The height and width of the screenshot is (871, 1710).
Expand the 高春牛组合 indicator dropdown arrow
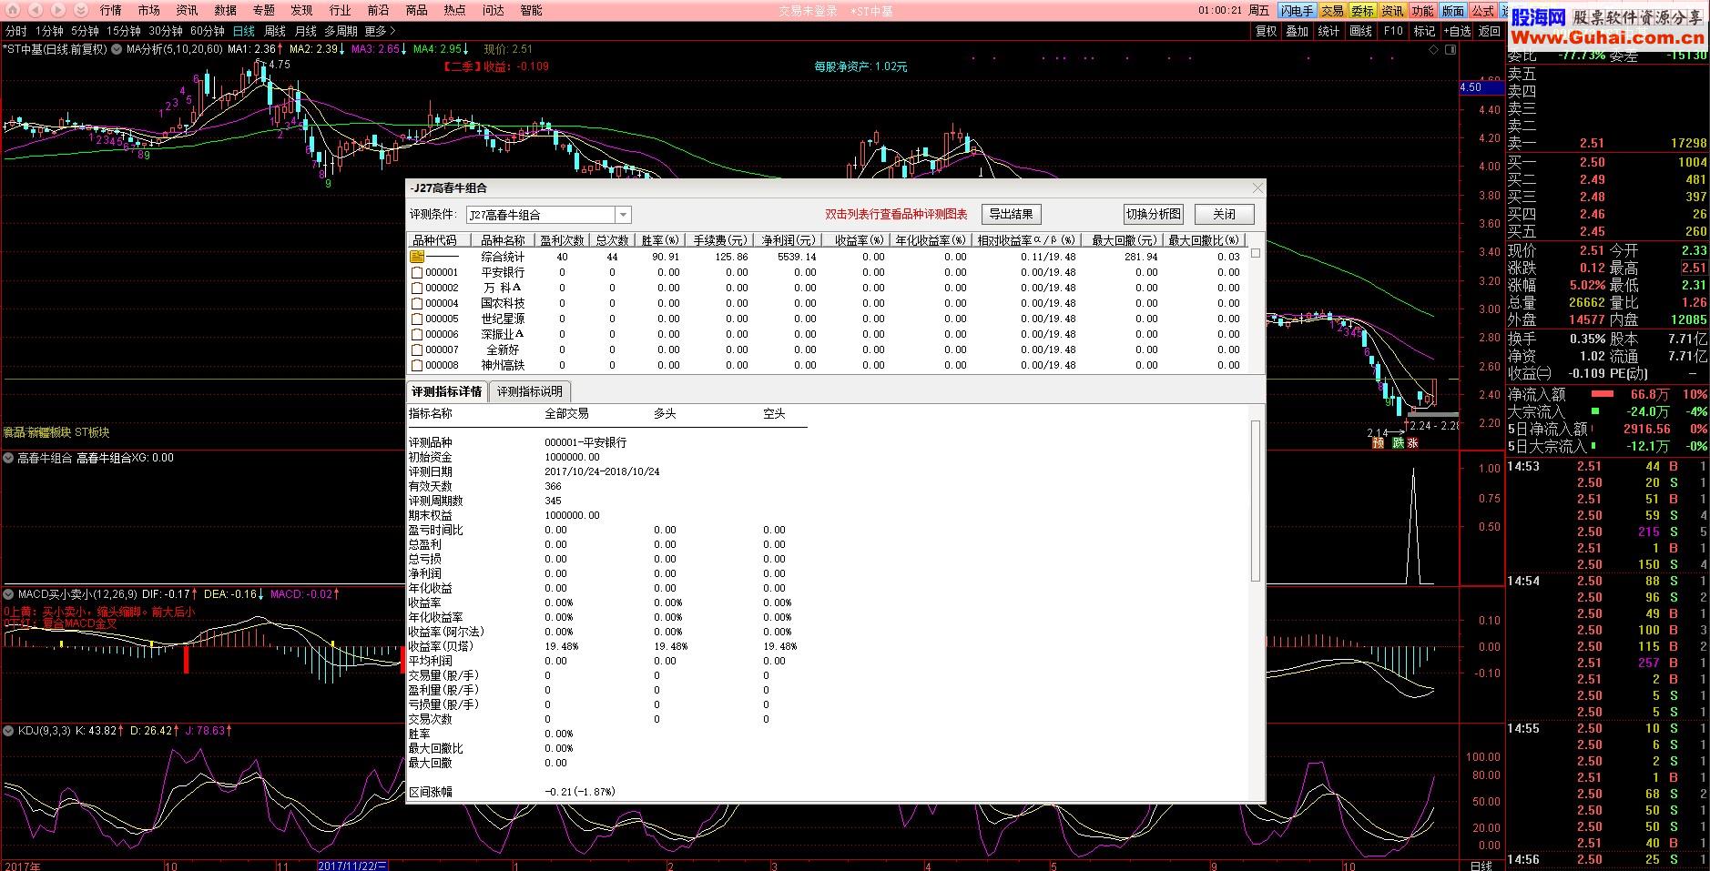(x=8, y=458)
